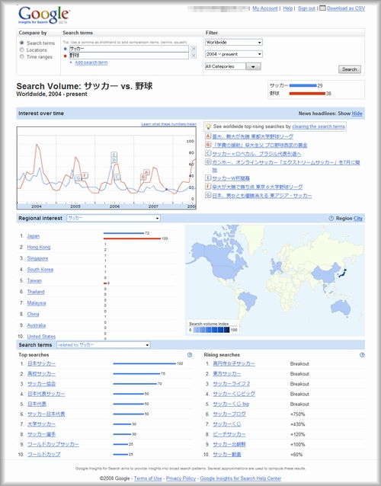Show news headlines
The image size is (381, 486).
click(344, 114)
